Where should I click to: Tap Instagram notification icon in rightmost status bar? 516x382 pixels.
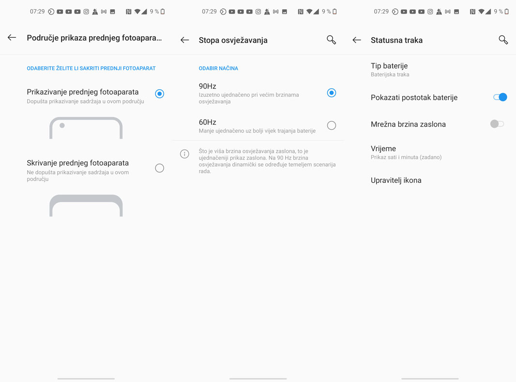coord(430,12)
